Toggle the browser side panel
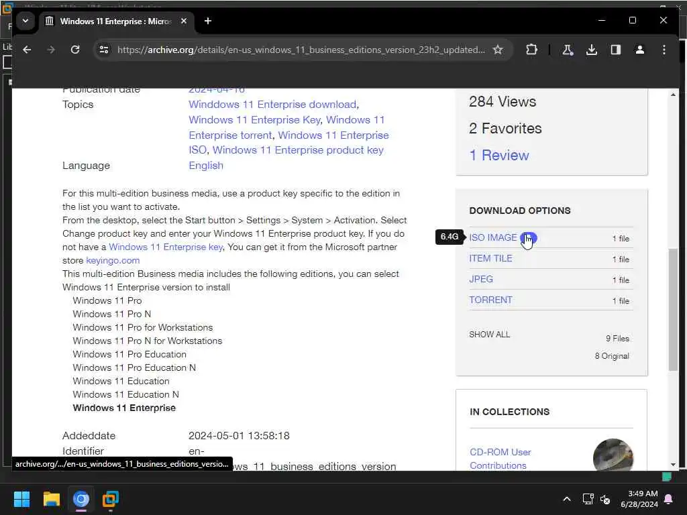The height and width of the screenshot is (515, 687). point(616,50)
